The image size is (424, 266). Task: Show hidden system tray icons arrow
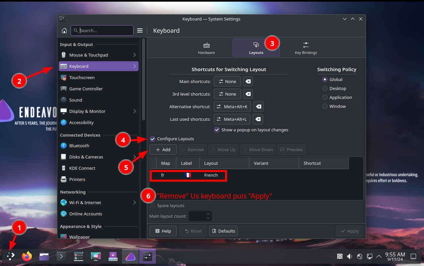coord(379,256)
